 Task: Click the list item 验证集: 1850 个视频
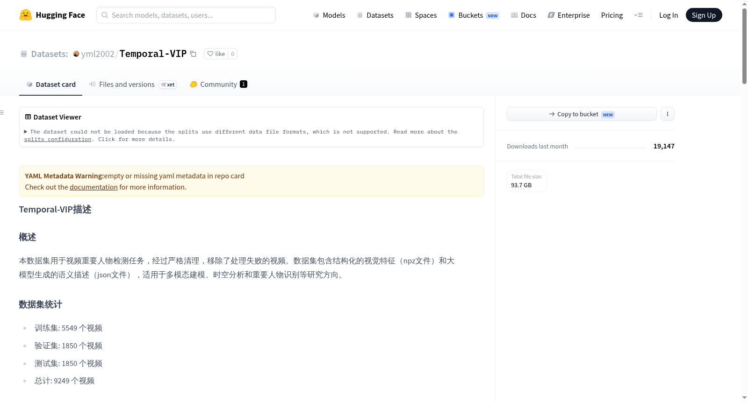pos(68,346)
